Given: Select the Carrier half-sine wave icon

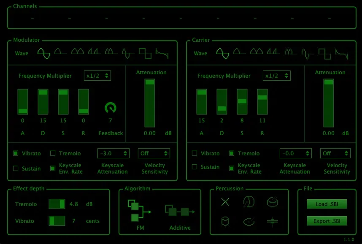Looking at the screenshot, I should pos(239,52).
